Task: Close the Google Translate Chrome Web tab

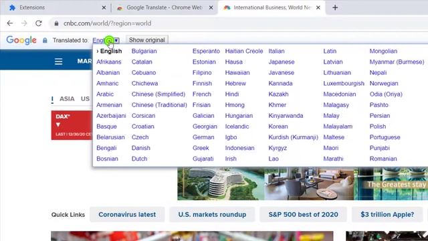Action: [x=211, y=7]
